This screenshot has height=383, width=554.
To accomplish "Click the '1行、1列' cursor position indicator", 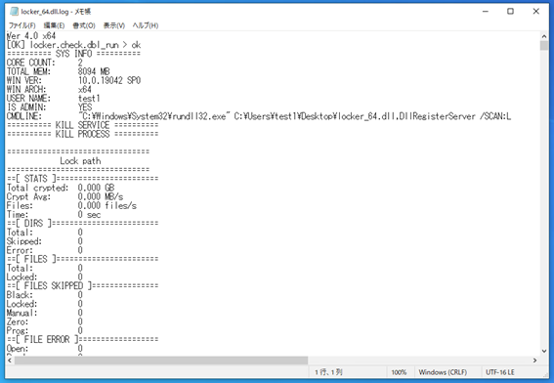I will click(328, 372).
